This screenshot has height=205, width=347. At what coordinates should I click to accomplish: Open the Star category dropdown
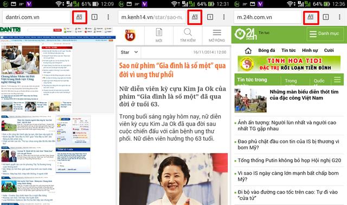tap(129, 52)
